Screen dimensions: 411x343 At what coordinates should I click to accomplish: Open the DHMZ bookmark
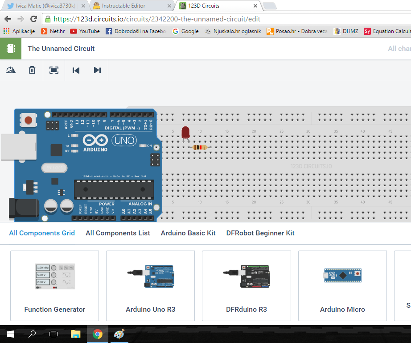point(346,31)
